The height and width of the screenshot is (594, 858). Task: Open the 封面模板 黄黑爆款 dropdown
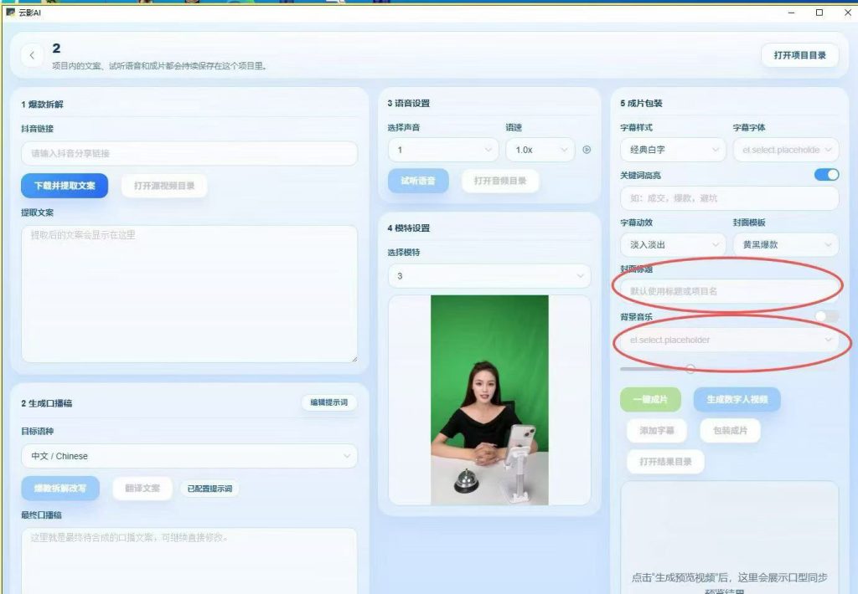786,245
